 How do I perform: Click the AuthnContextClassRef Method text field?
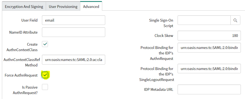pos(73,60)
